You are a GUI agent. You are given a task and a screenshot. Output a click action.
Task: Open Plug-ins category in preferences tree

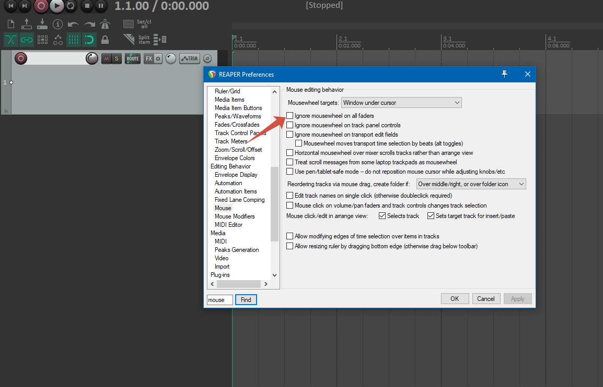pyautogui.click(x=220, y=275)
